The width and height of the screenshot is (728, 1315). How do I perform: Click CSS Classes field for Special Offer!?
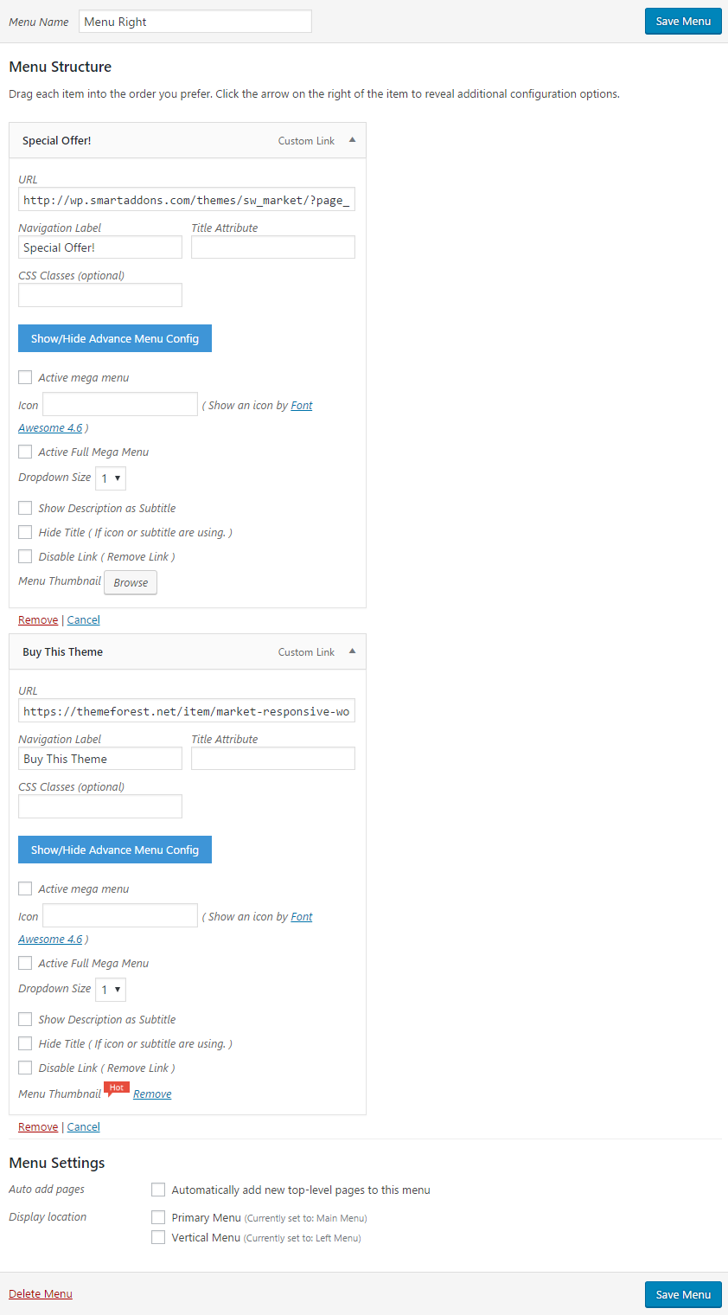[100, 295]
